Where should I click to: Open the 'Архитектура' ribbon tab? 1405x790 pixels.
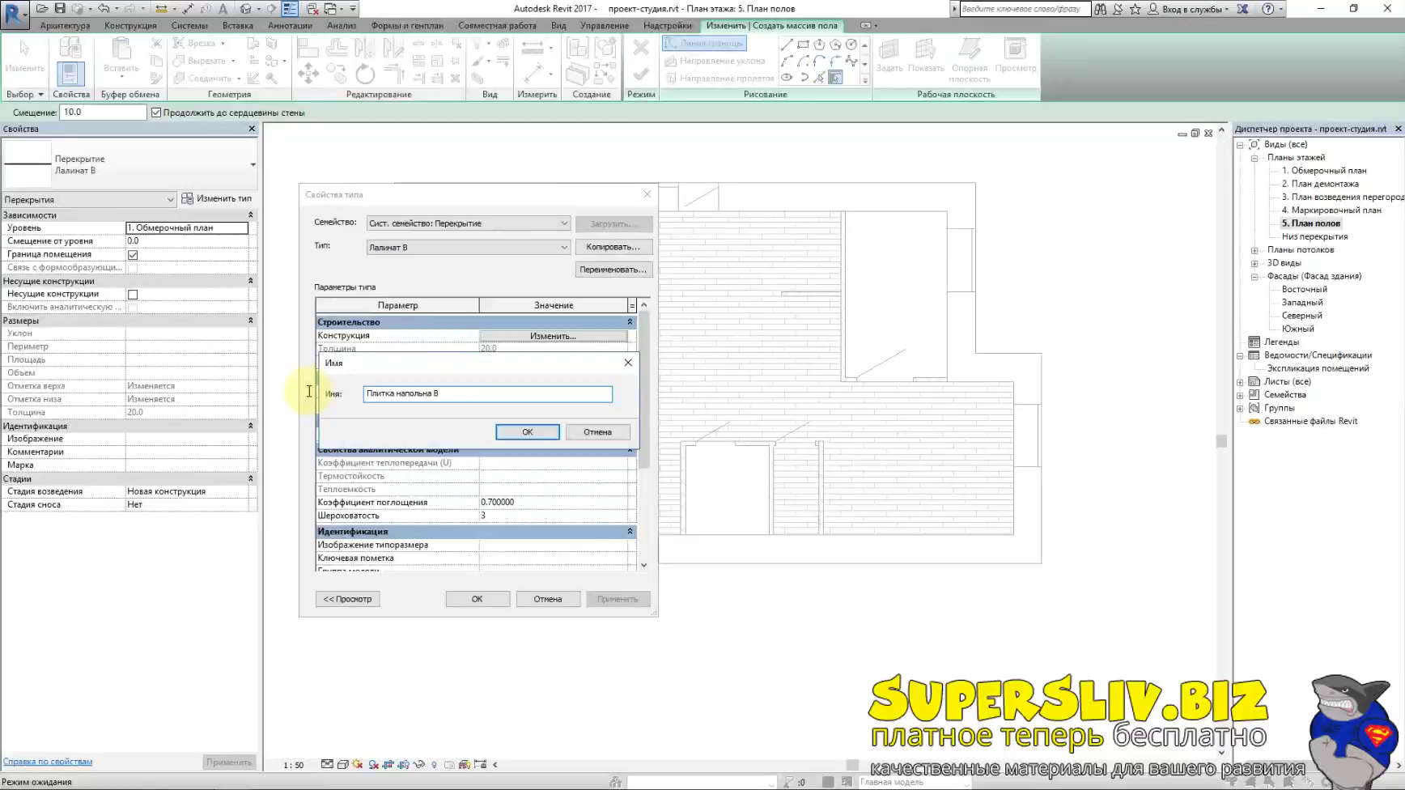coord(65,26)
